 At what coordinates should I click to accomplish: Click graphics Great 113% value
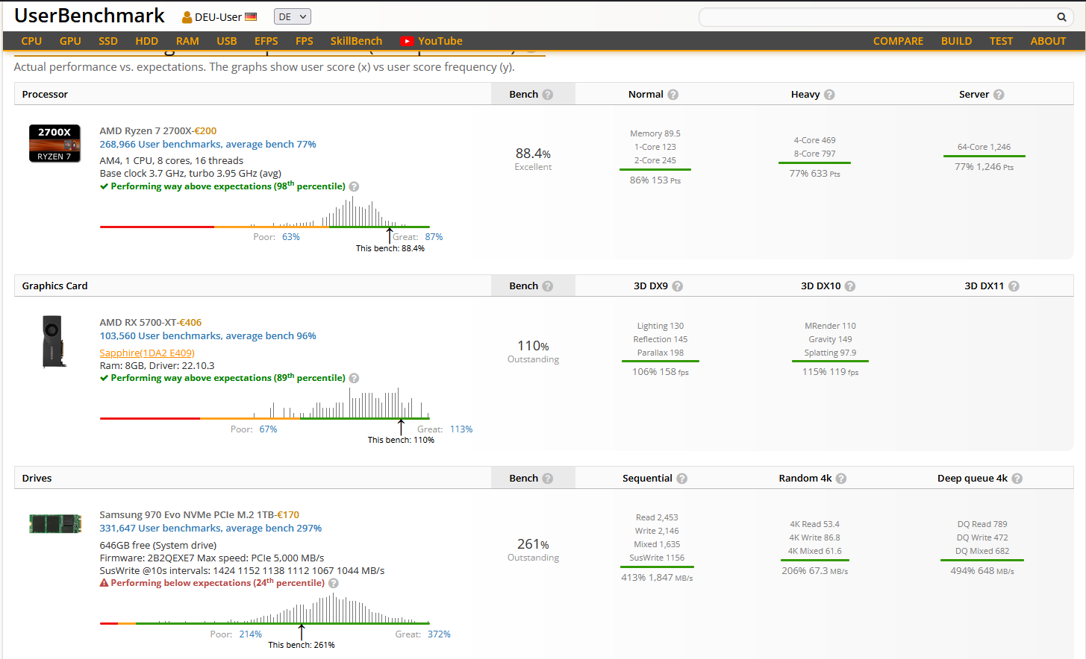tap(461, 429)
